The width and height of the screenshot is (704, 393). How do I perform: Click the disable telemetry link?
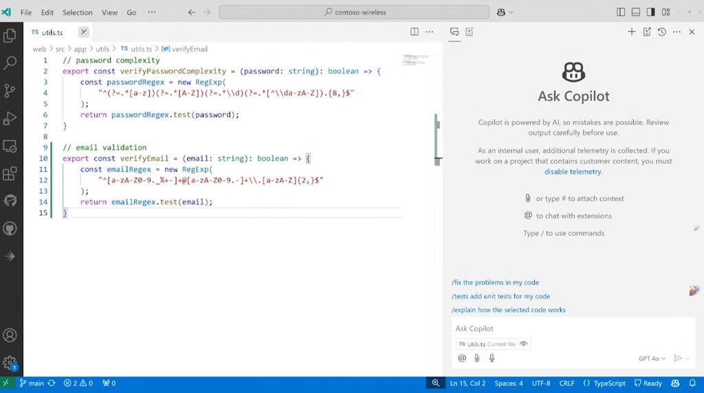(573, 172)
